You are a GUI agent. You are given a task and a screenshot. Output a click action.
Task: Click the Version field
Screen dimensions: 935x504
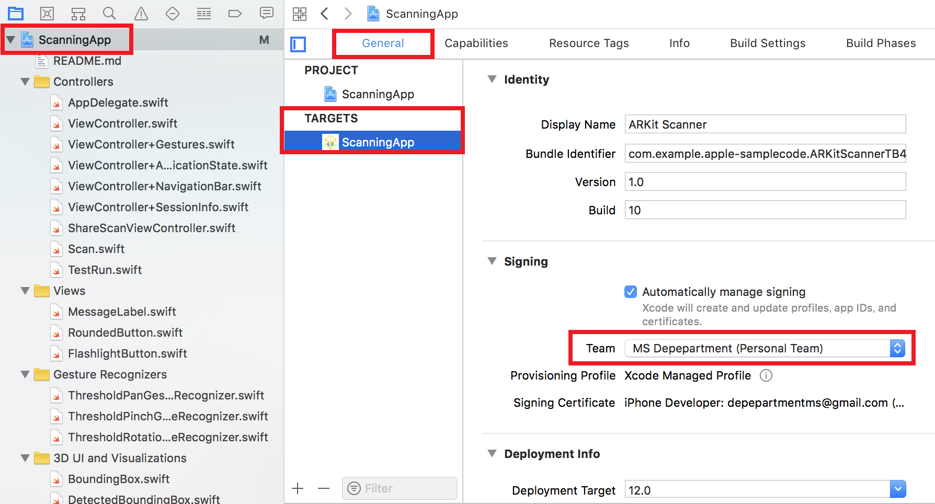[765, 182]
